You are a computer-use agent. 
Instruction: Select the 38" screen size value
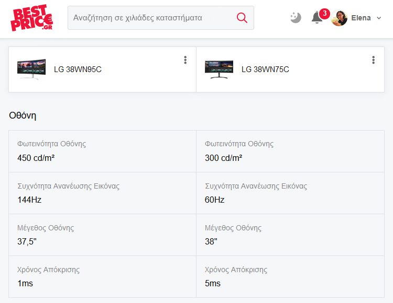(211, 241)
